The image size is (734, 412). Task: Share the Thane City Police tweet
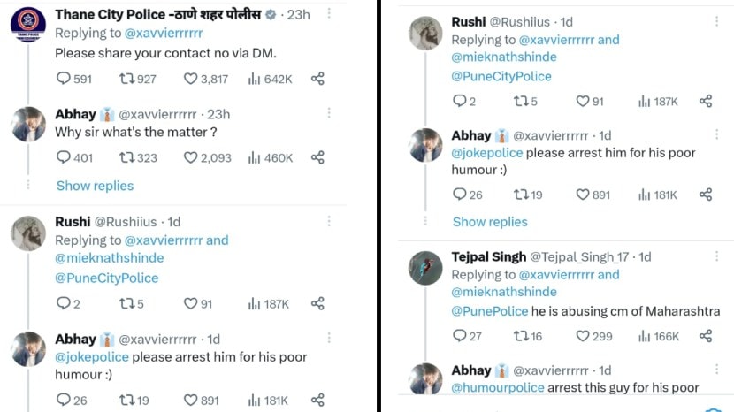pyautogui.click(x=317, y=79)
